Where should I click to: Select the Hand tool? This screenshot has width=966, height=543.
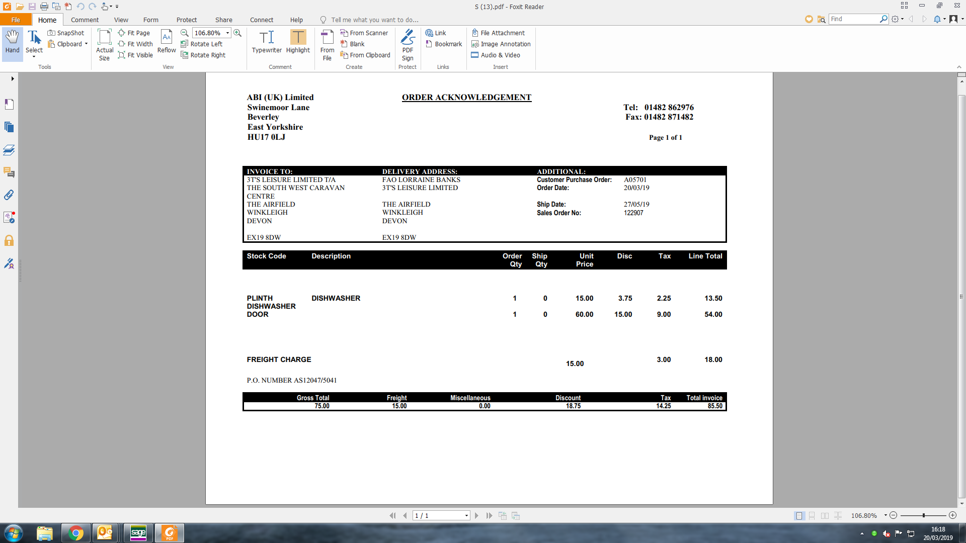coord(13,42)
